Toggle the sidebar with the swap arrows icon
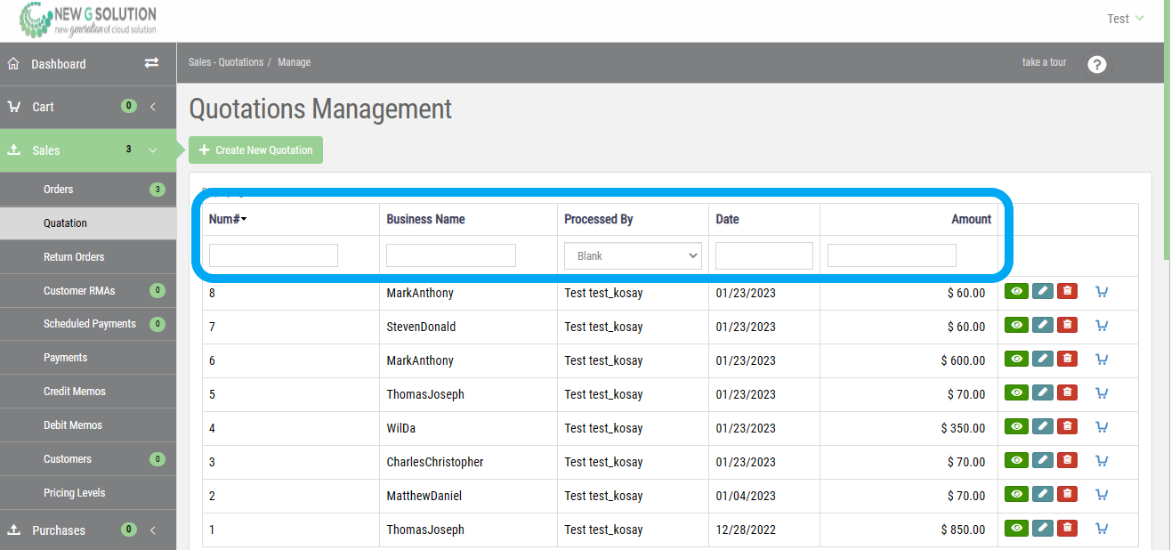The height and width of the screenshot is (550, 1171). click(151, 63)
